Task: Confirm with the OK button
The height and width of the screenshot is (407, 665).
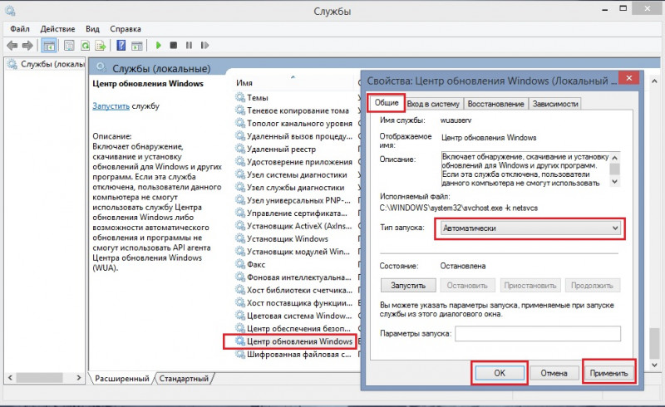Action: (500, 373)
